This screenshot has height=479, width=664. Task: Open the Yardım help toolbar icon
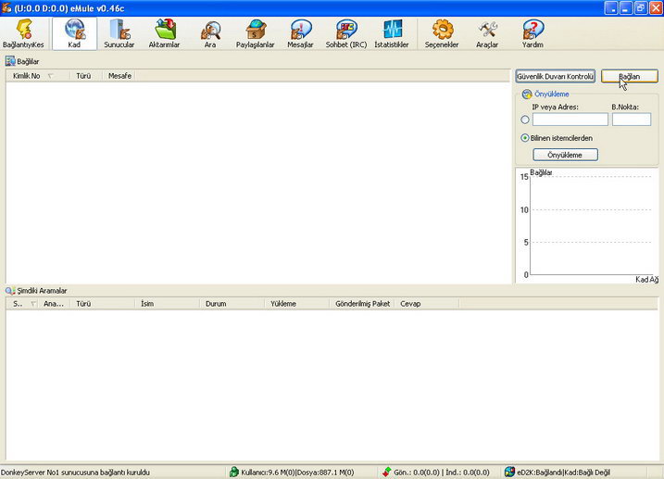[532, 33]
